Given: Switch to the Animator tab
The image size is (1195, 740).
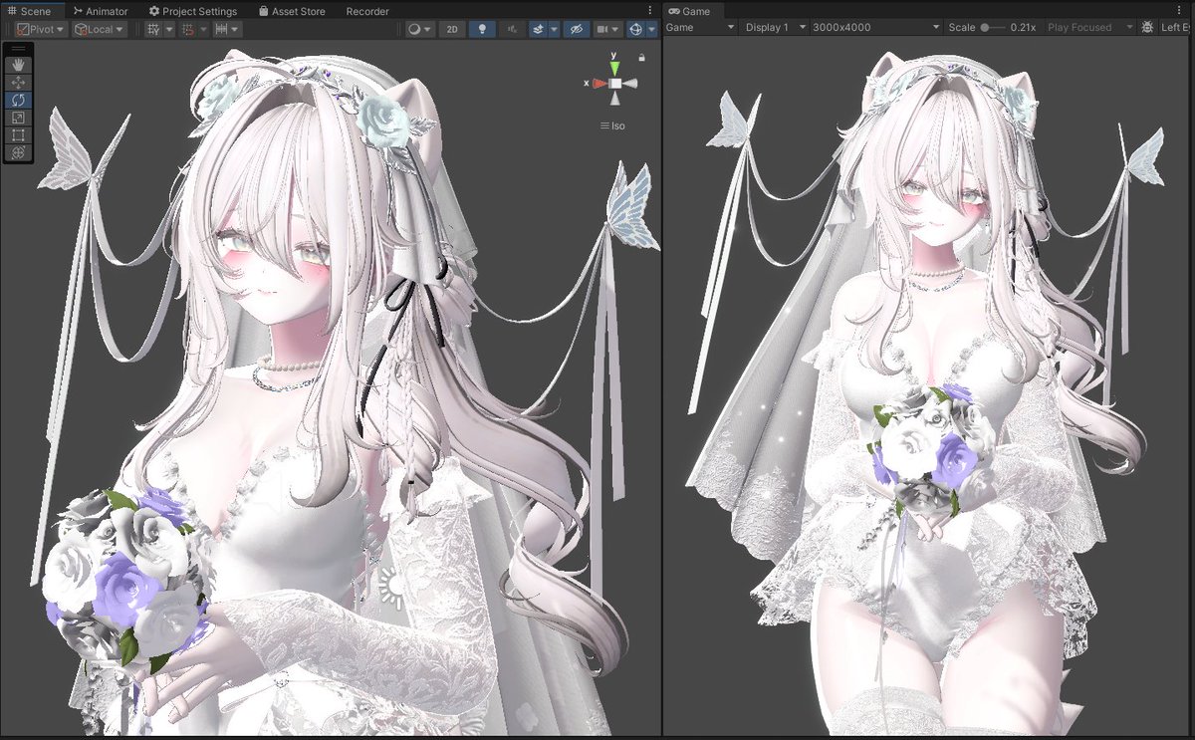Looking at the screenshot, I should click(101, 11).
